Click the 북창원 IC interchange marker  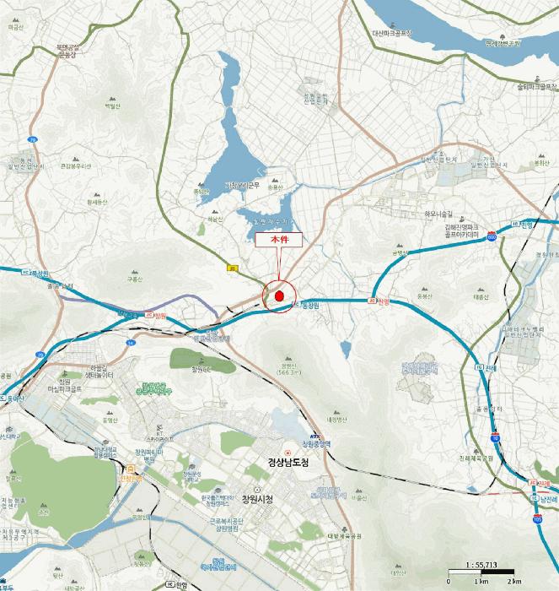[36, 272]
